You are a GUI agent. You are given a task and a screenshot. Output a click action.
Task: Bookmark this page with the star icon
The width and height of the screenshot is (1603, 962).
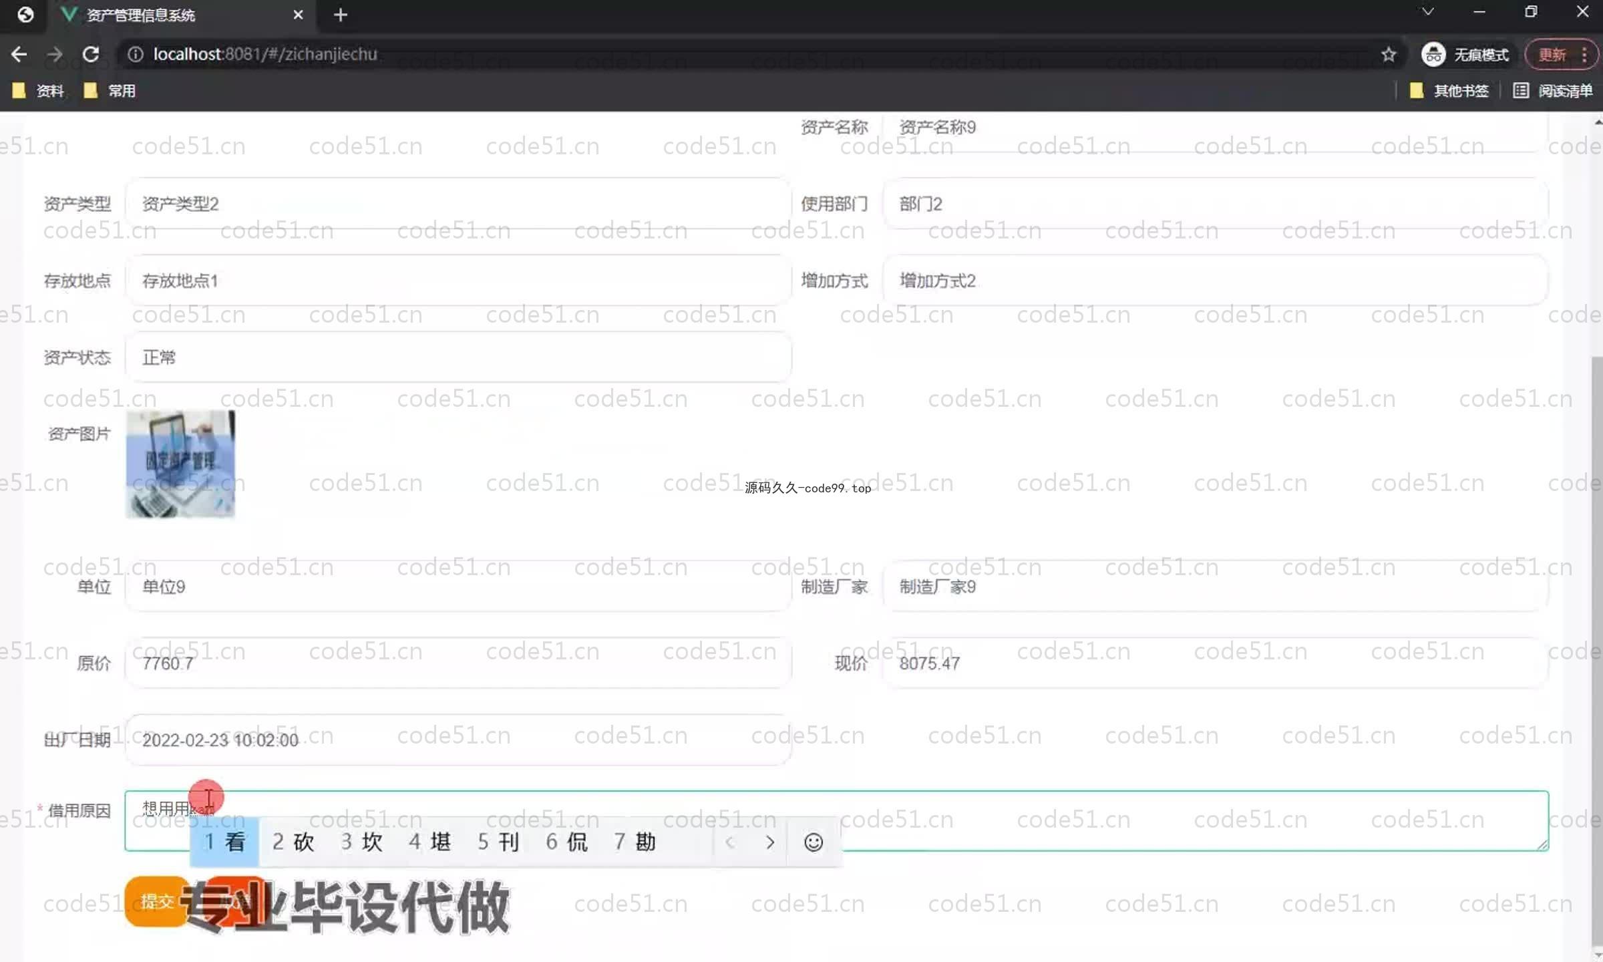click(1389, 54)
